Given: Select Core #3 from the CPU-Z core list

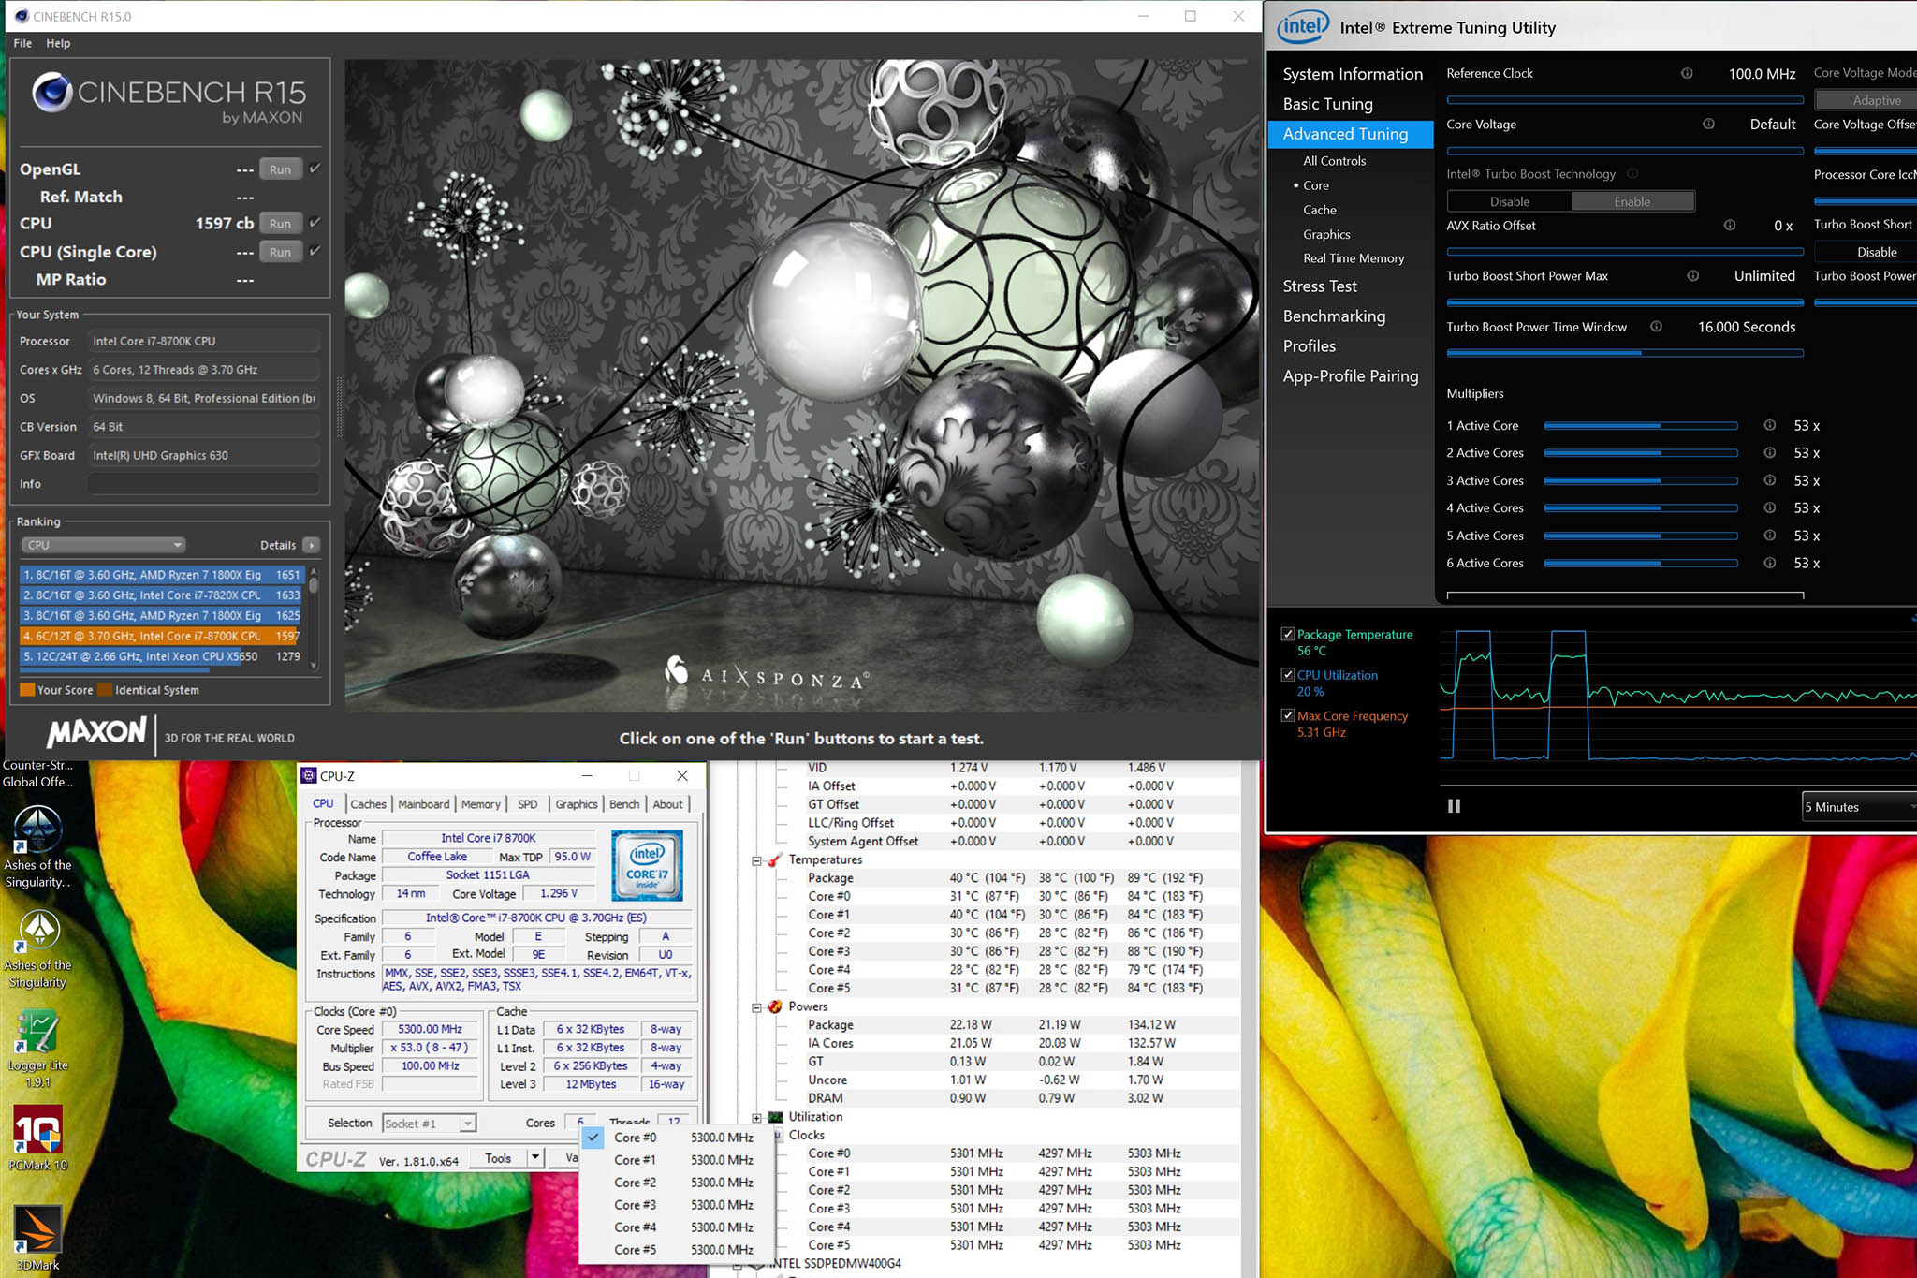Looking at the screenshot, I should tap(637, 1205).
